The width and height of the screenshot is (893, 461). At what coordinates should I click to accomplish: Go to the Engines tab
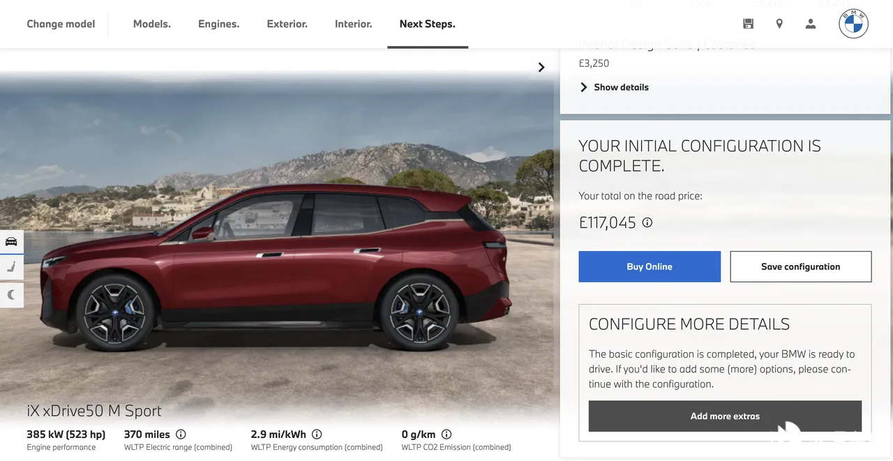(x=218, y=24)
